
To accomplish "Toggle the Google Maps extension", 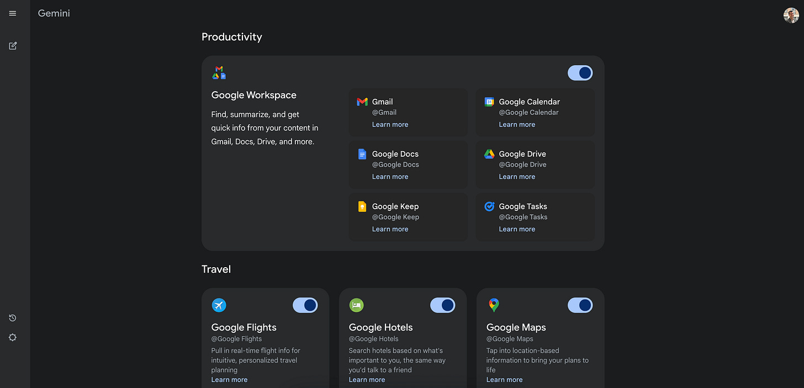I will (580, 305).
